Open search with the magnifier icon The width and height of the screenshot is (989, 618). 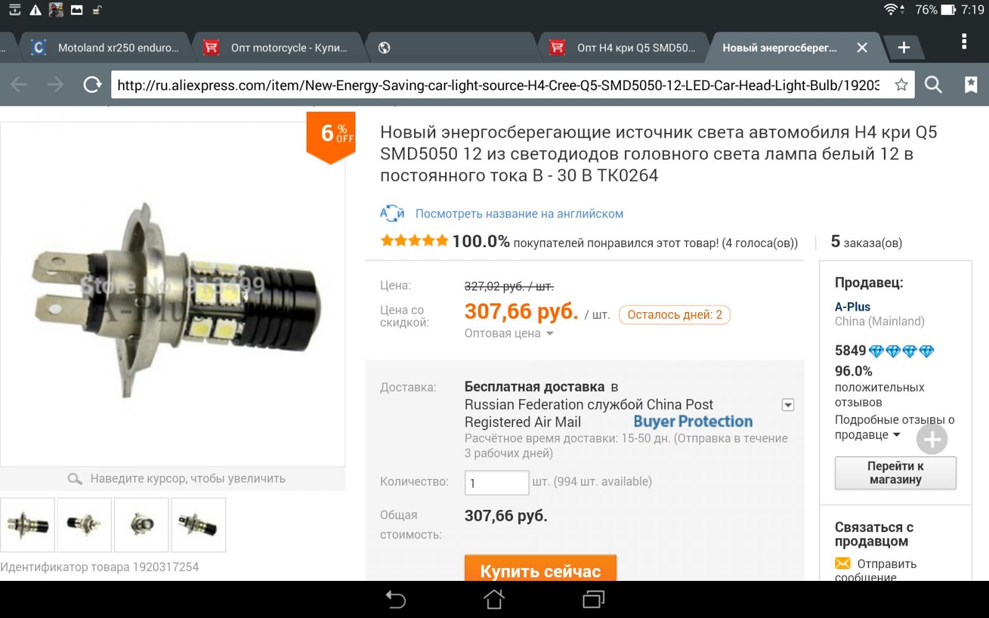[x=933, y=85]
